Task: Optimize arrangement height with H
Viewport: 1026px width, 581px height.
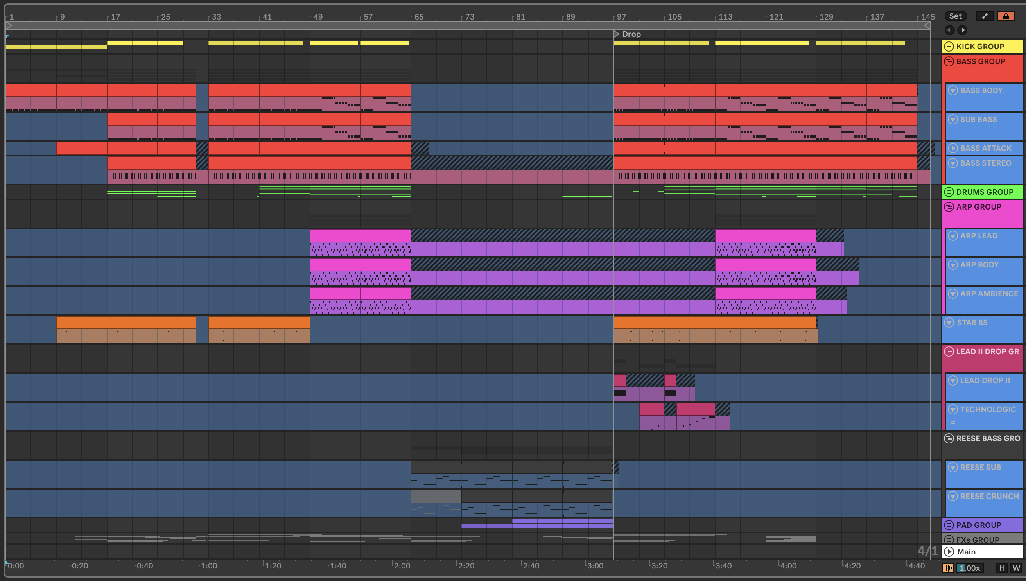Action: pyautogui.click(x=1002, y=568)
